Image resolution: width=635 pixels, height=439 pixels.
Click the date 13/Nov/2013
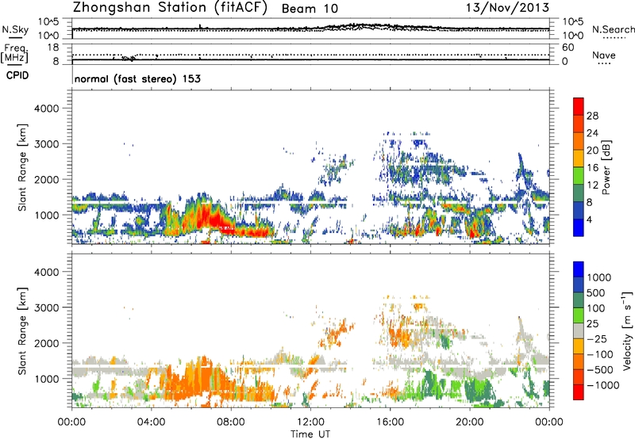pyautogui.click(x=508, y=7)
